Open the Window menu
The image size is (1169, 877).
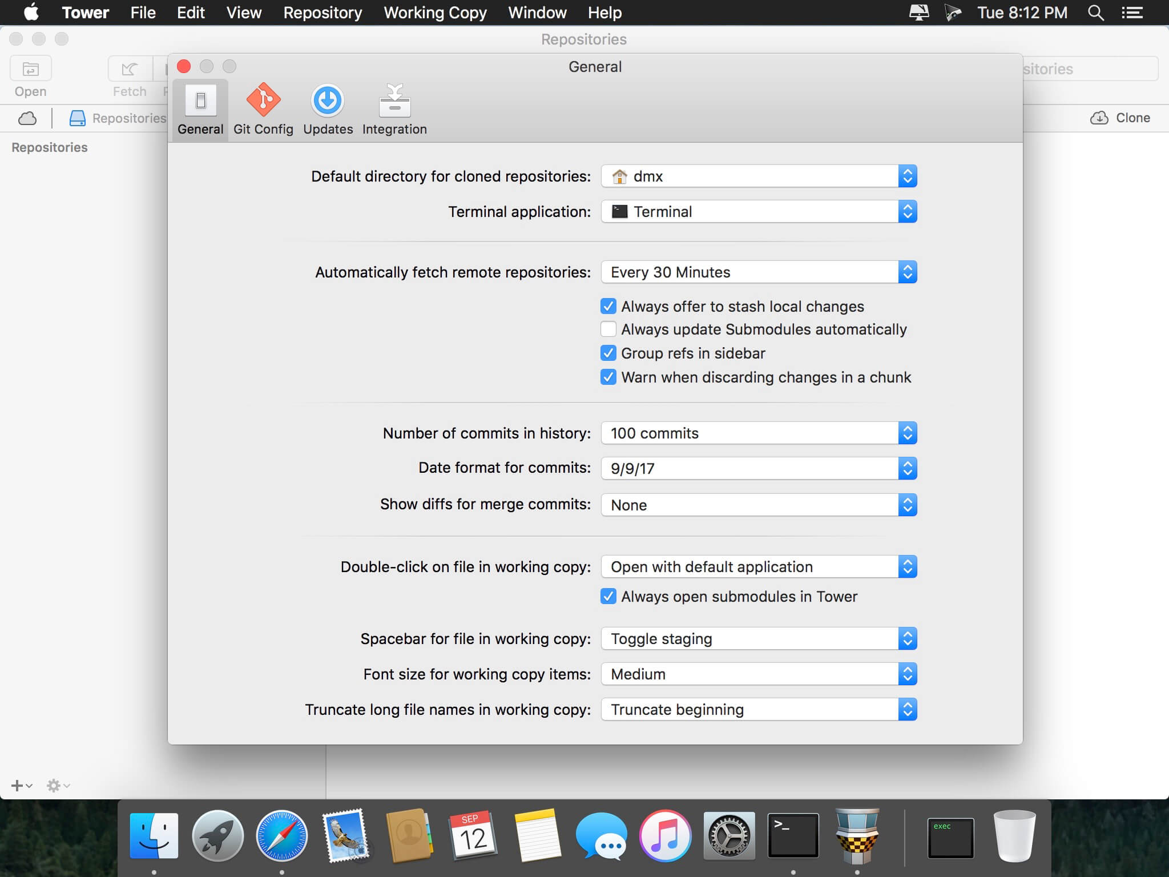537,13
